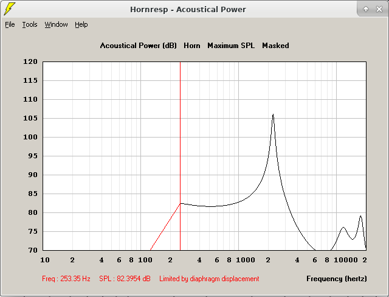Click the 1000 Hz x-axis label

[x=246, y=260]
